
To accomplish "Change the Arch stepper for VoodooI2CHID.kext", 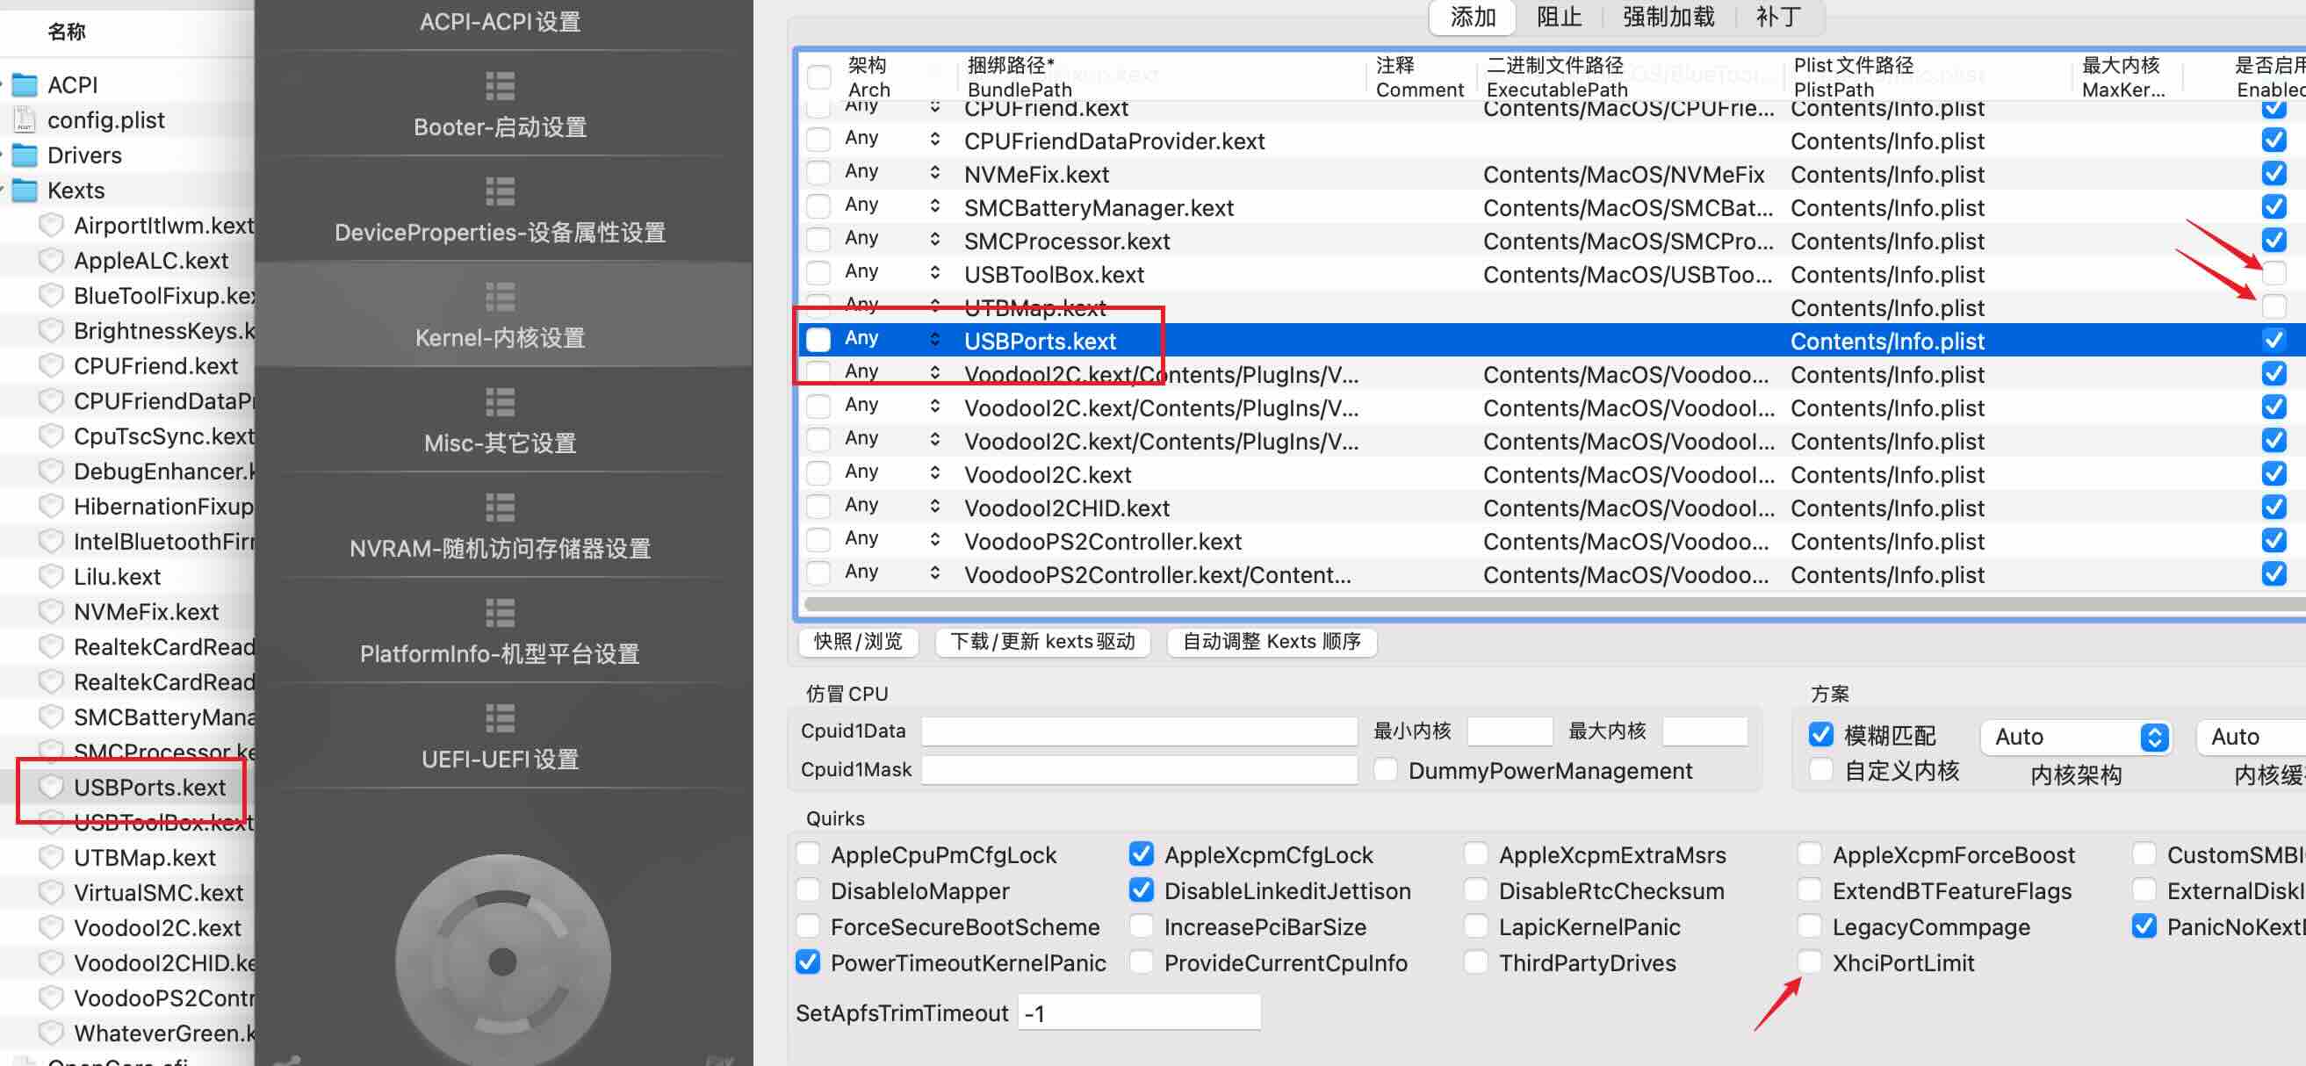I will [934, 506].
